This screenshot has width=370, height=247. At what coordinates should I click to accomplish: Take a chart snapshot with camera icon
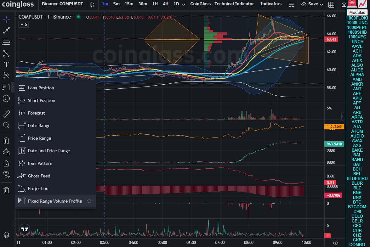click(x=343, y=4)
